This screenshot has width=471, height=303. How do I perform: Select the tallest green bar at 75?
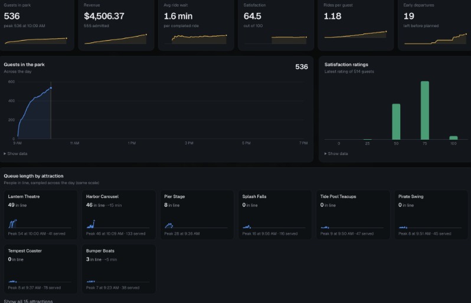coord(425,110)
